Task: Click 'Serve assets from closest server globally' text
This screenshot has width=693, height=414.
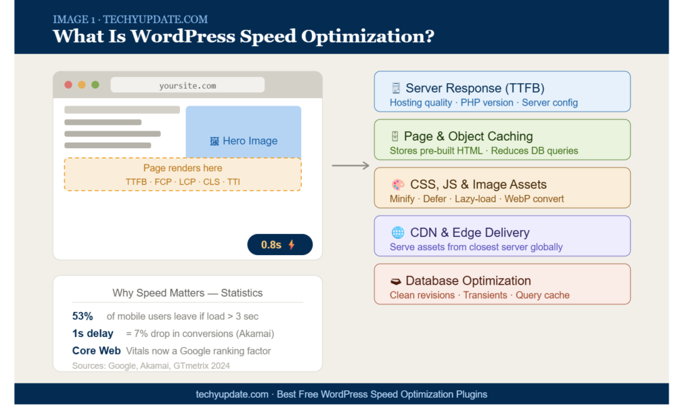Action: point(476,247)
